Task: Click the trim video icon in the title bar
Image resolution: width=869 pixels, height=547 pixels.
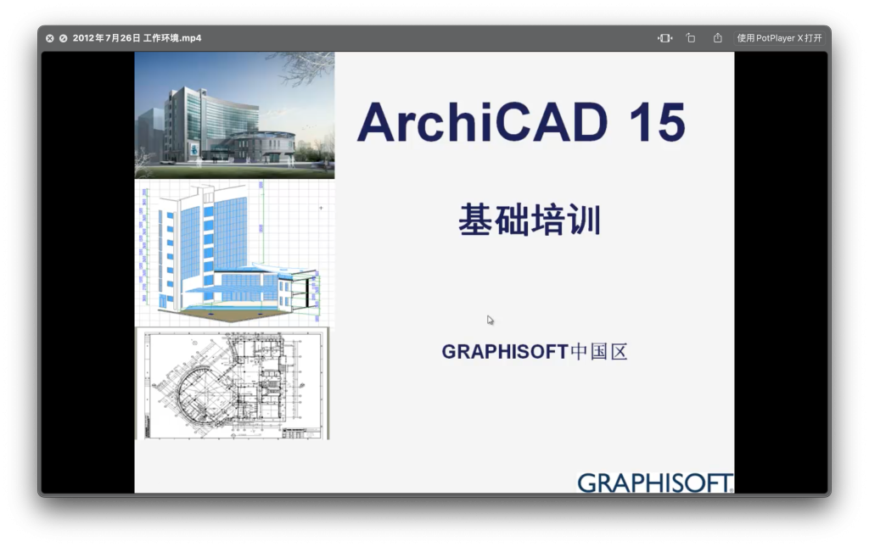Action: [x=664, y=38]
